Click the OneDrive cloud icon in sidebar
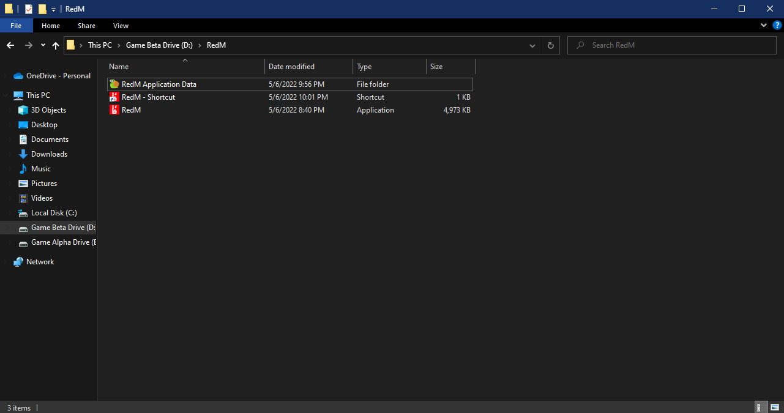The image size is (784, 413). click(18, 76)
